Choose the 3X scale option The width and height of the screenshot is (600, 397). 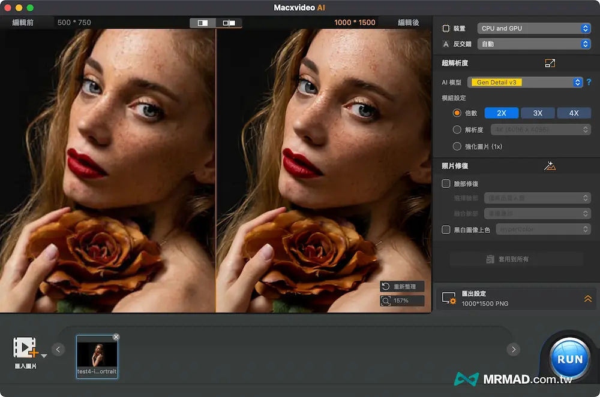point(538,113)
